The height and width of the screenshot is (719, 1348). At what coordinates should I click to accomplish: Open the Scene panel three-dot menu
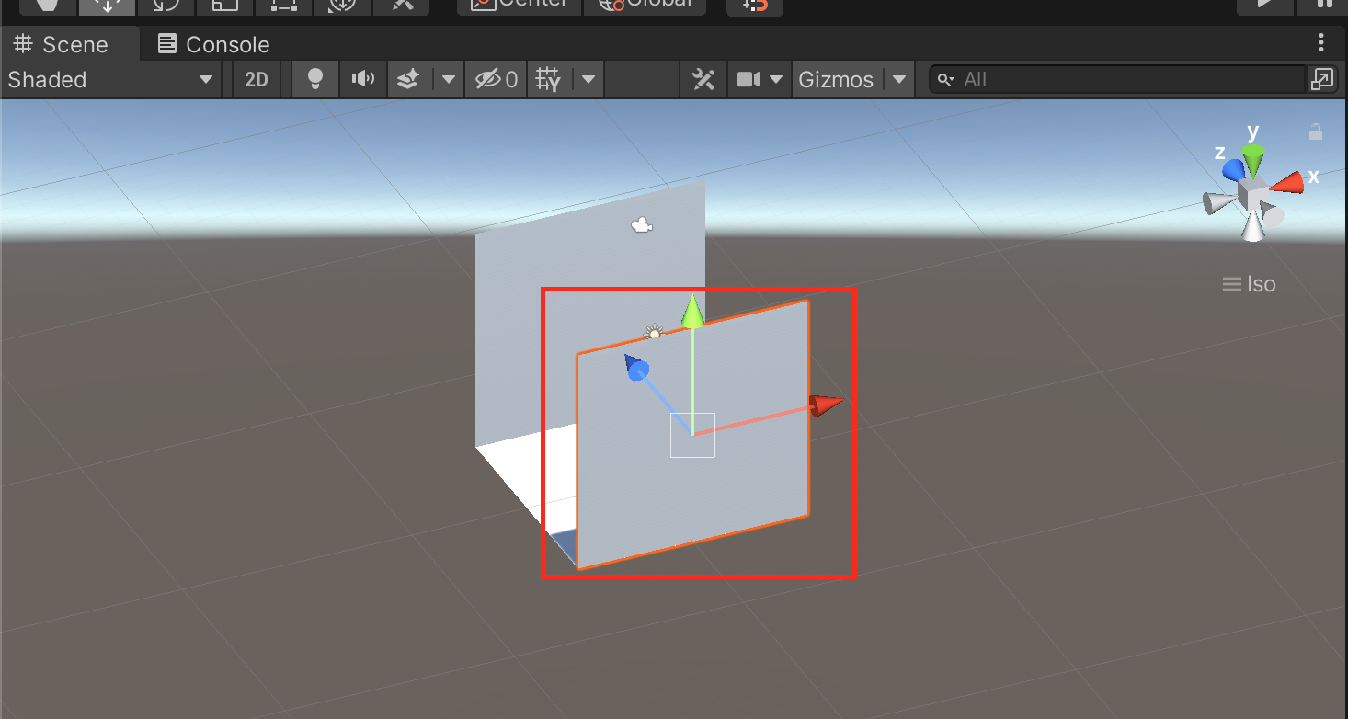[1321, 42]
